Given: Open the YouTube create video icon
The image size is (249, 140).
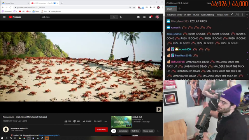Looking at the screenshot, I should (139, 17).
